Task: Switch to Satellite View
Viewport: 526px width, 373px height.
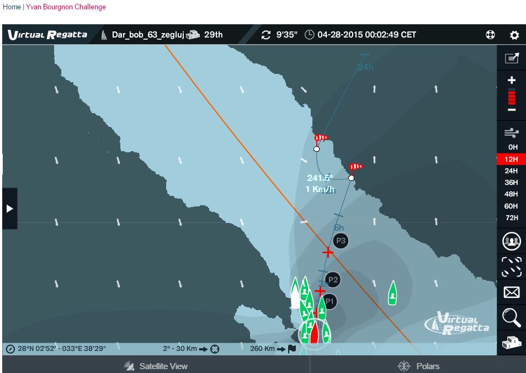Action: [156, 366]
